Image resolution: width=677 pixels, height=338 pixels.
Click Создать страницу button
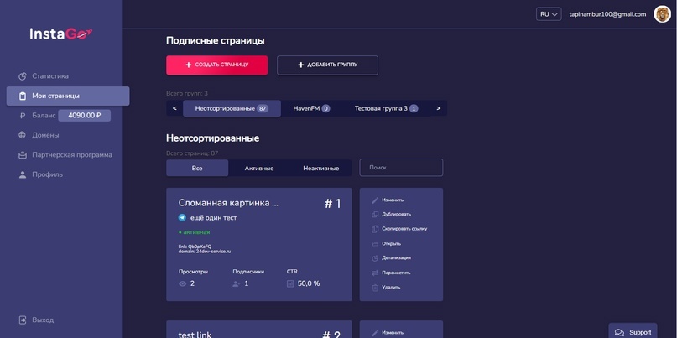tap(216, 65)
